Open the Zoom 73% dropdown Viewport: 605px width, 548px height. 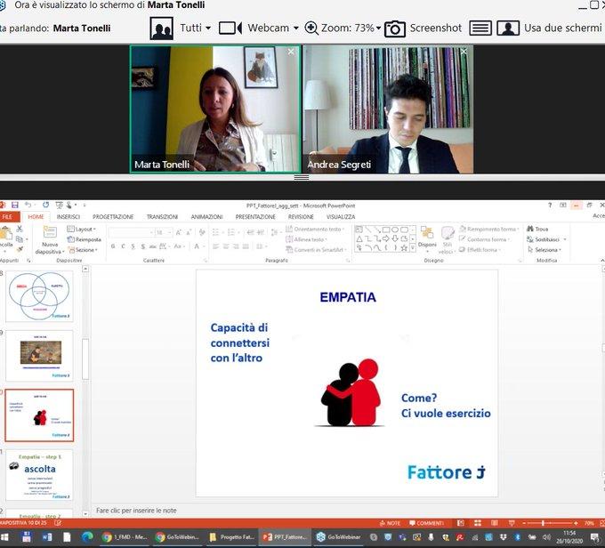pos(378,28)
